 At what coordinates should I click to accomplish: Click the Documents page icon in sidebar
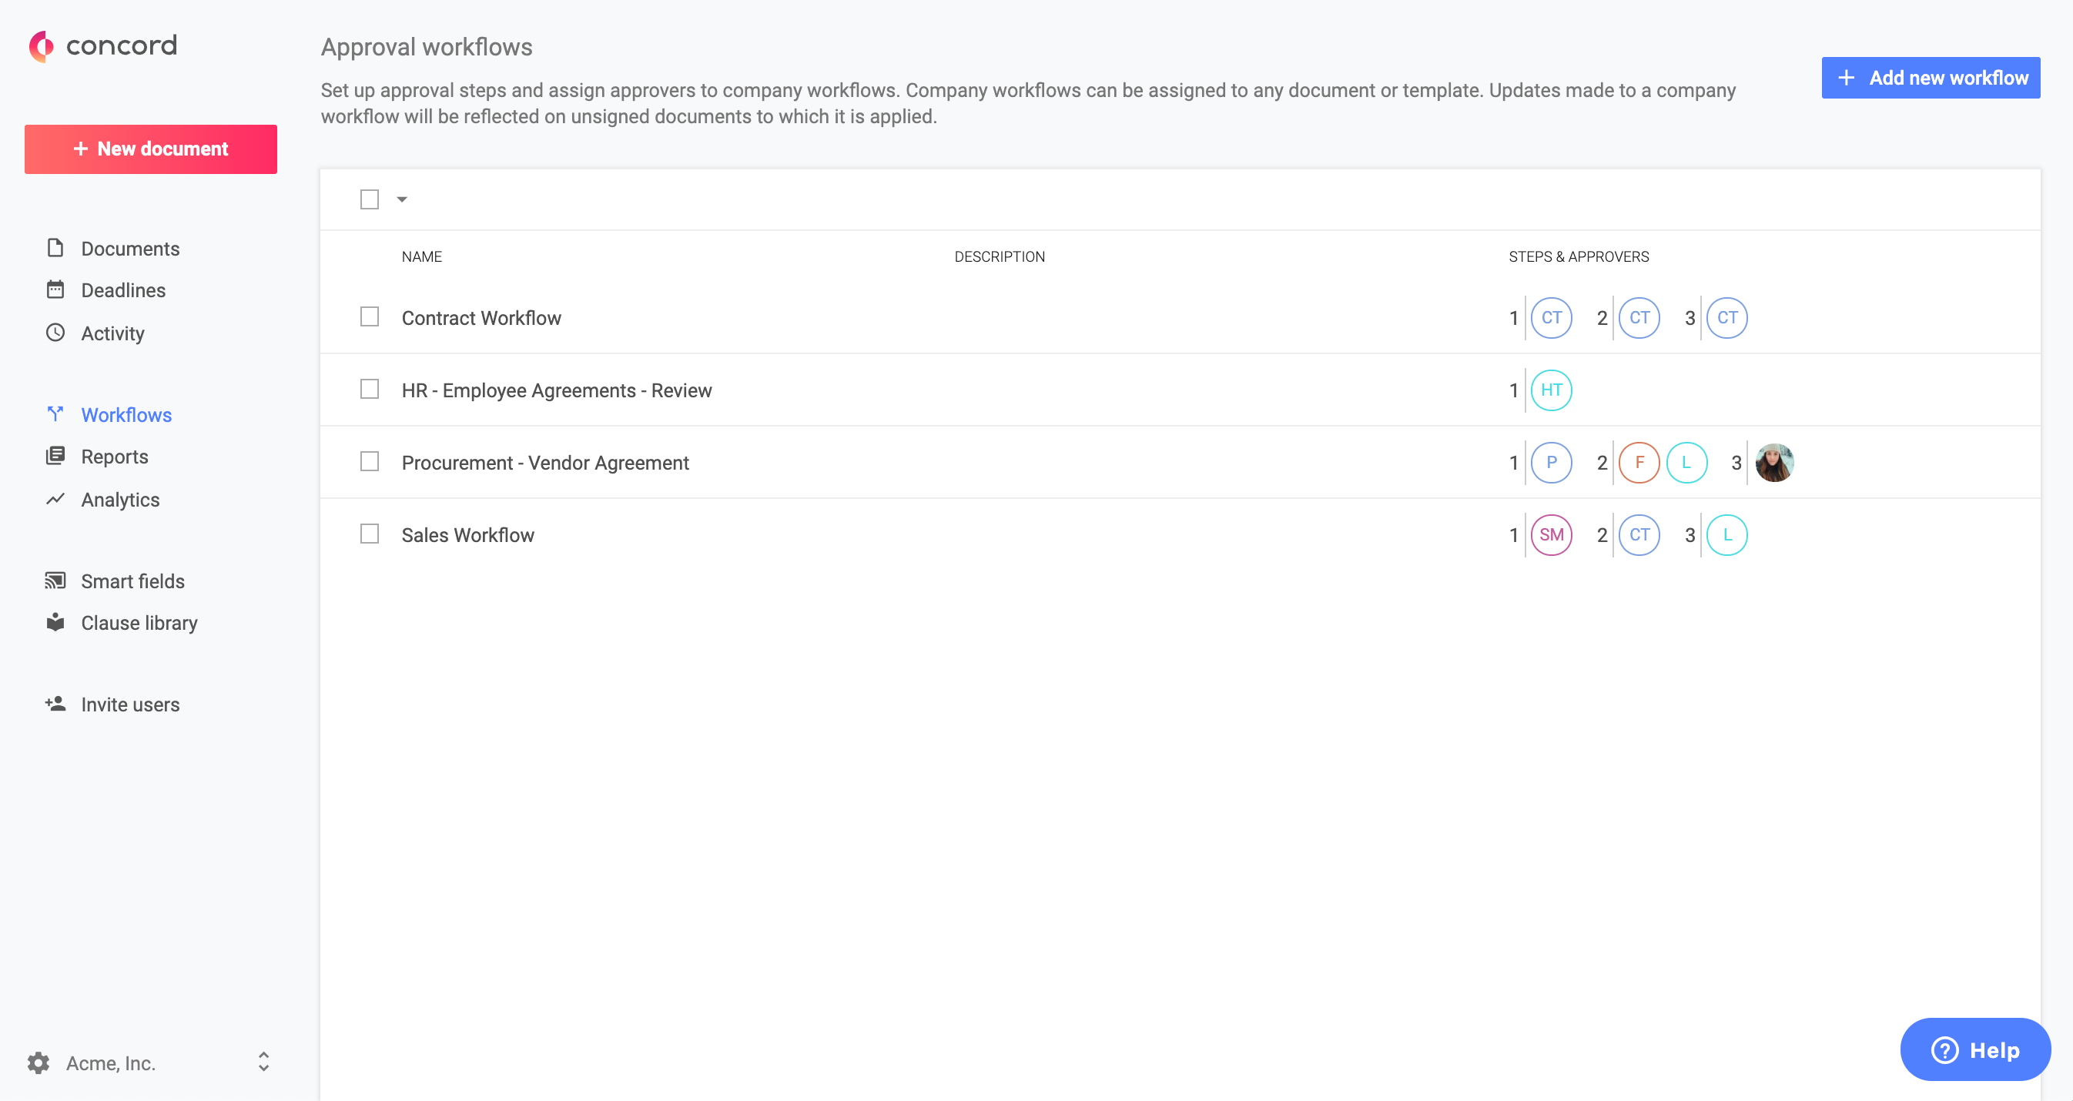pyautogui.click(x=55, y=248)
